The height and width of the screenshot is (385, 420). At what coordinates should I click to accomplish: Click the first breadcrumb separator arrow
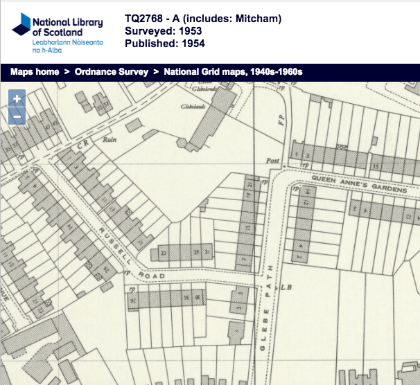(x=67, y=71)
